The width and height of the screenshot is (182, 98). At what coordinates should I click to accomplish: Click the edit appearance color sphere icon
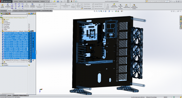pos(116,11)
